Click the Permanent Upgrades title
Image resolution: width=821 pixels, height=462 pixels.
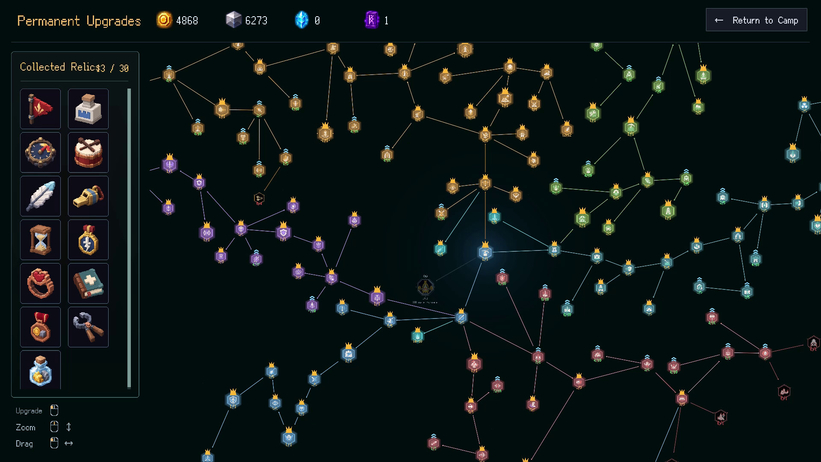click(79, 21)
